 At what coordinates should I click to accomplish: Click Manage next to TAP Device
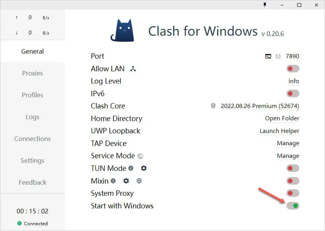pyautogui.click(x=288, y=143)
